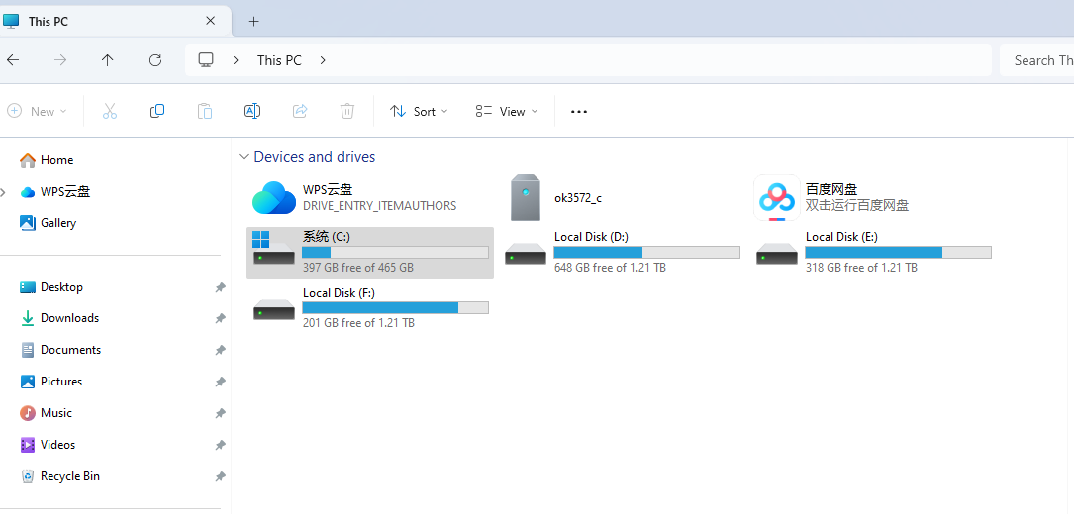
Task: Click the 双击运行百度网盘 subtitle text
Action: click(x=857, y=206)
